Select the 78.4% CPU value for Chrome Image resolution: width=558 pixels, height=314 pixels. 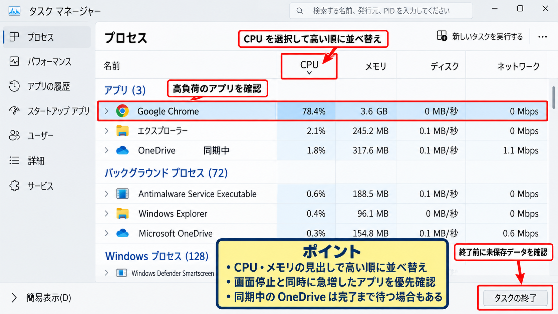[314, 111]
